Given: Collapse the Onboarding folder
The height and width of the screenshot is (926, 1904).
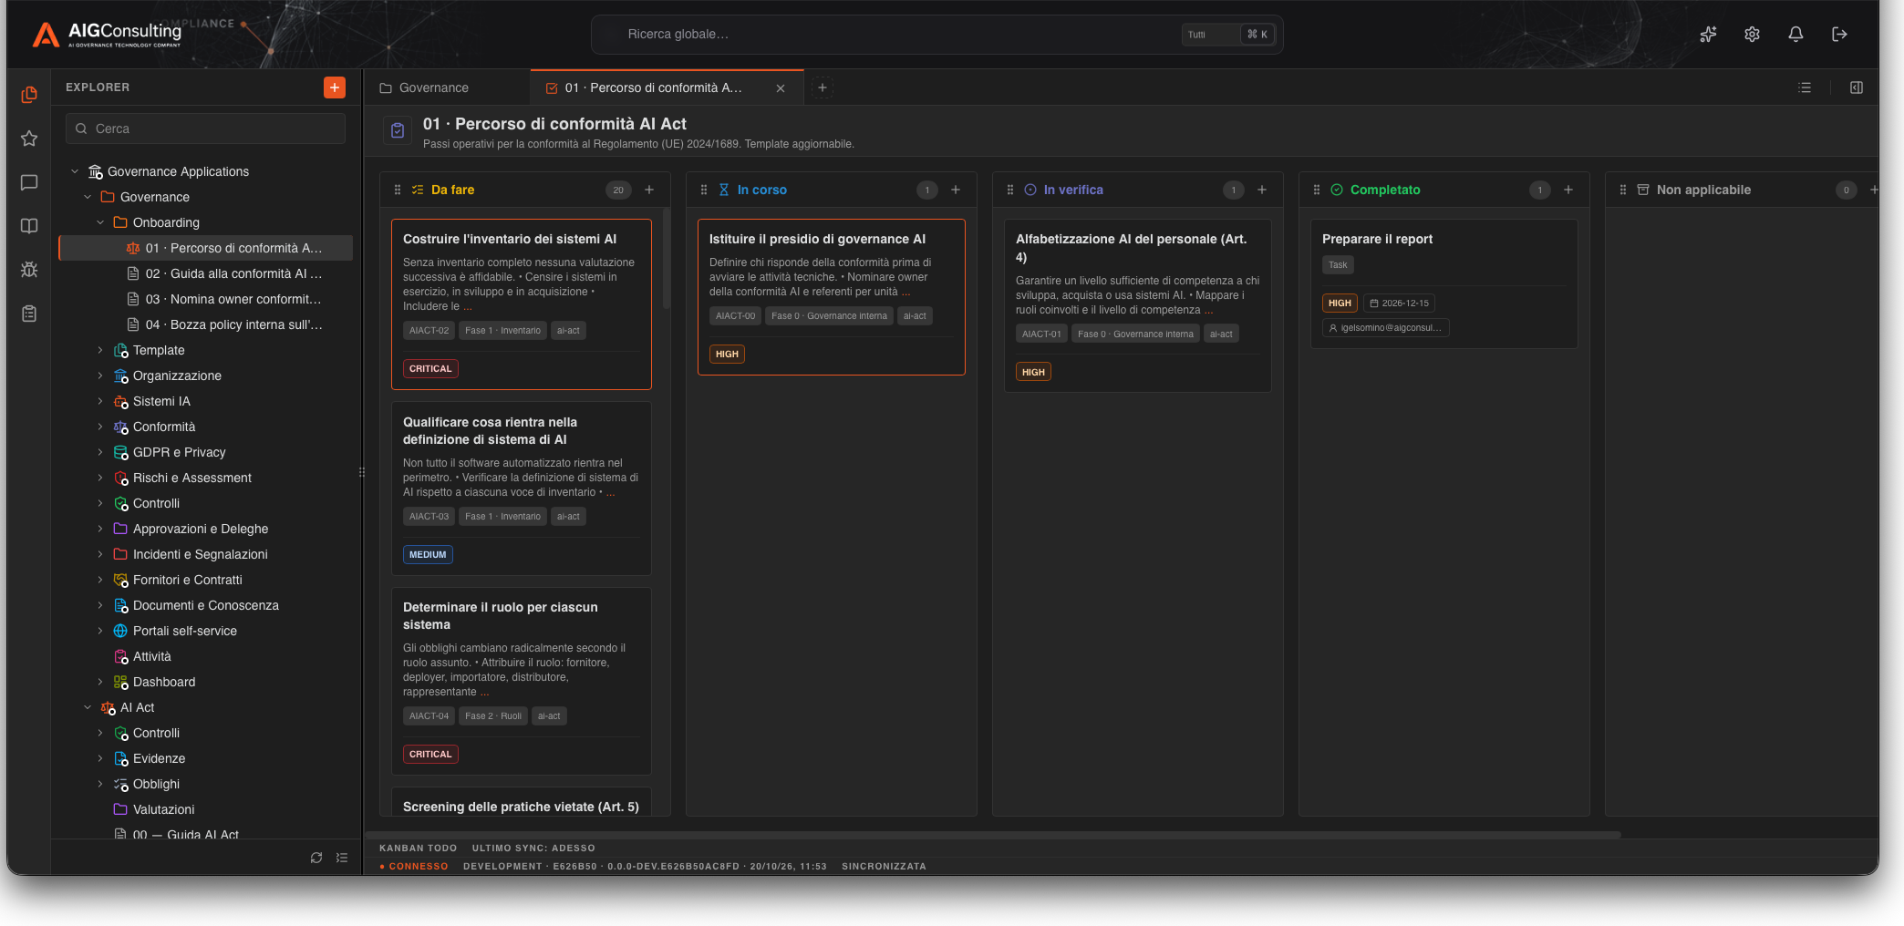Looking at the screenshot, I should click(100, 222).
